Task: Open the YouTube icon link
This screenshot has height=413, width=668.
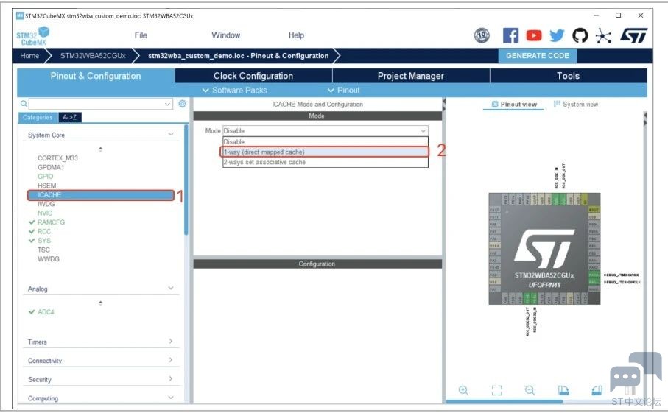Action: coord(533,35)
